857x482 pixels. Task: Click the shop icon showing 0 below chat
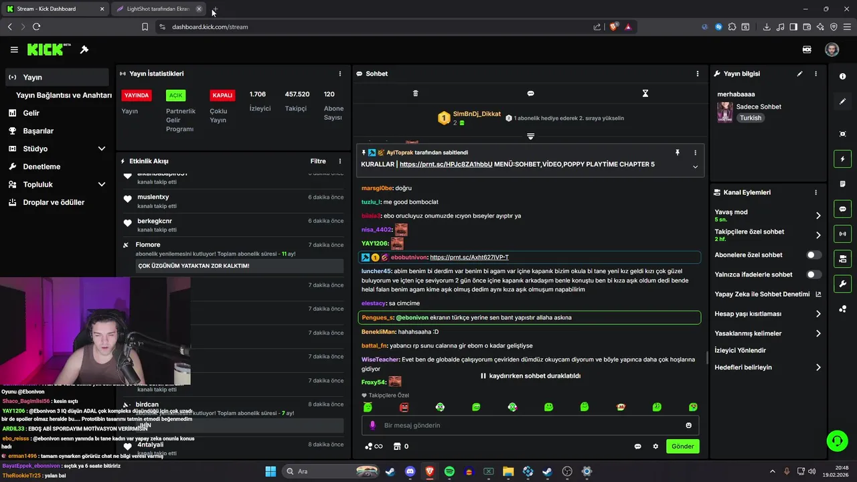(x=401, y=447)
